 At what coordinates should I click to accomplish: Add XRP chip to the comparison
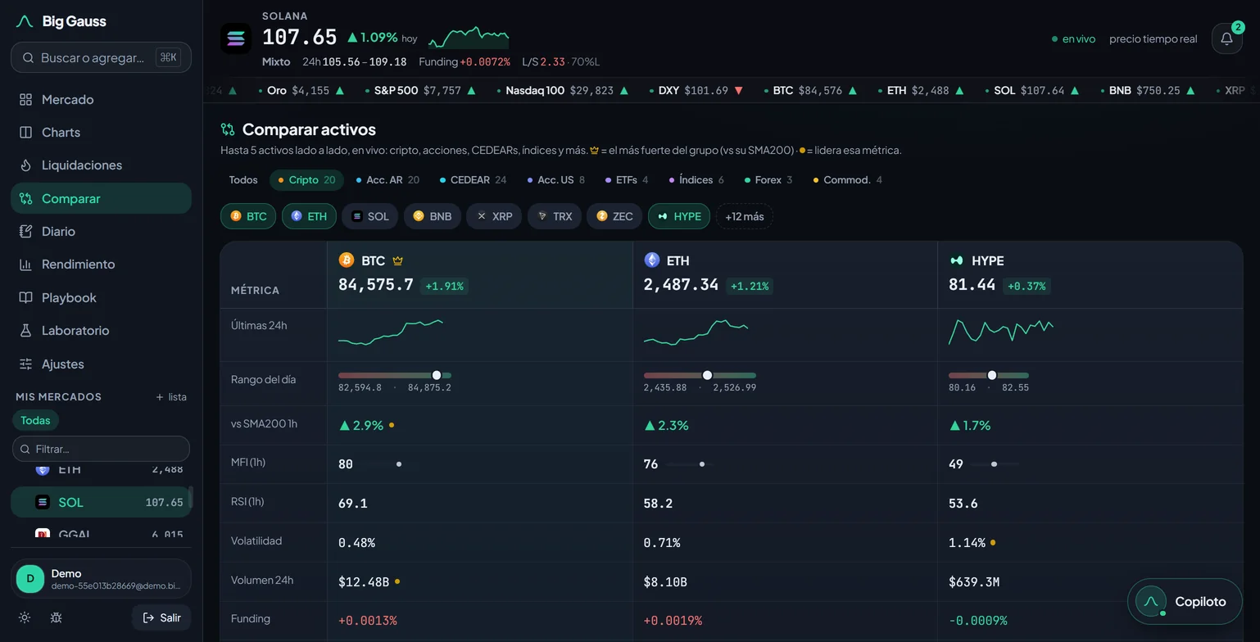[x=494, y=216]
